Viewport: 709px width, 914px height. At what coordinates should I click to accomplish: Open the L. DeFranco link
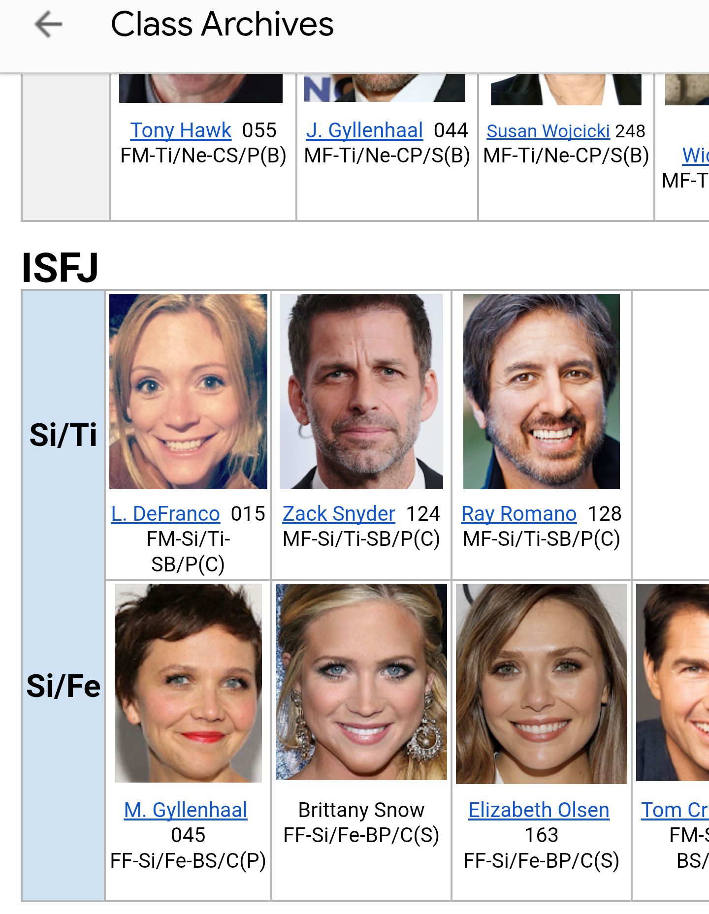[x=165, y=513]
